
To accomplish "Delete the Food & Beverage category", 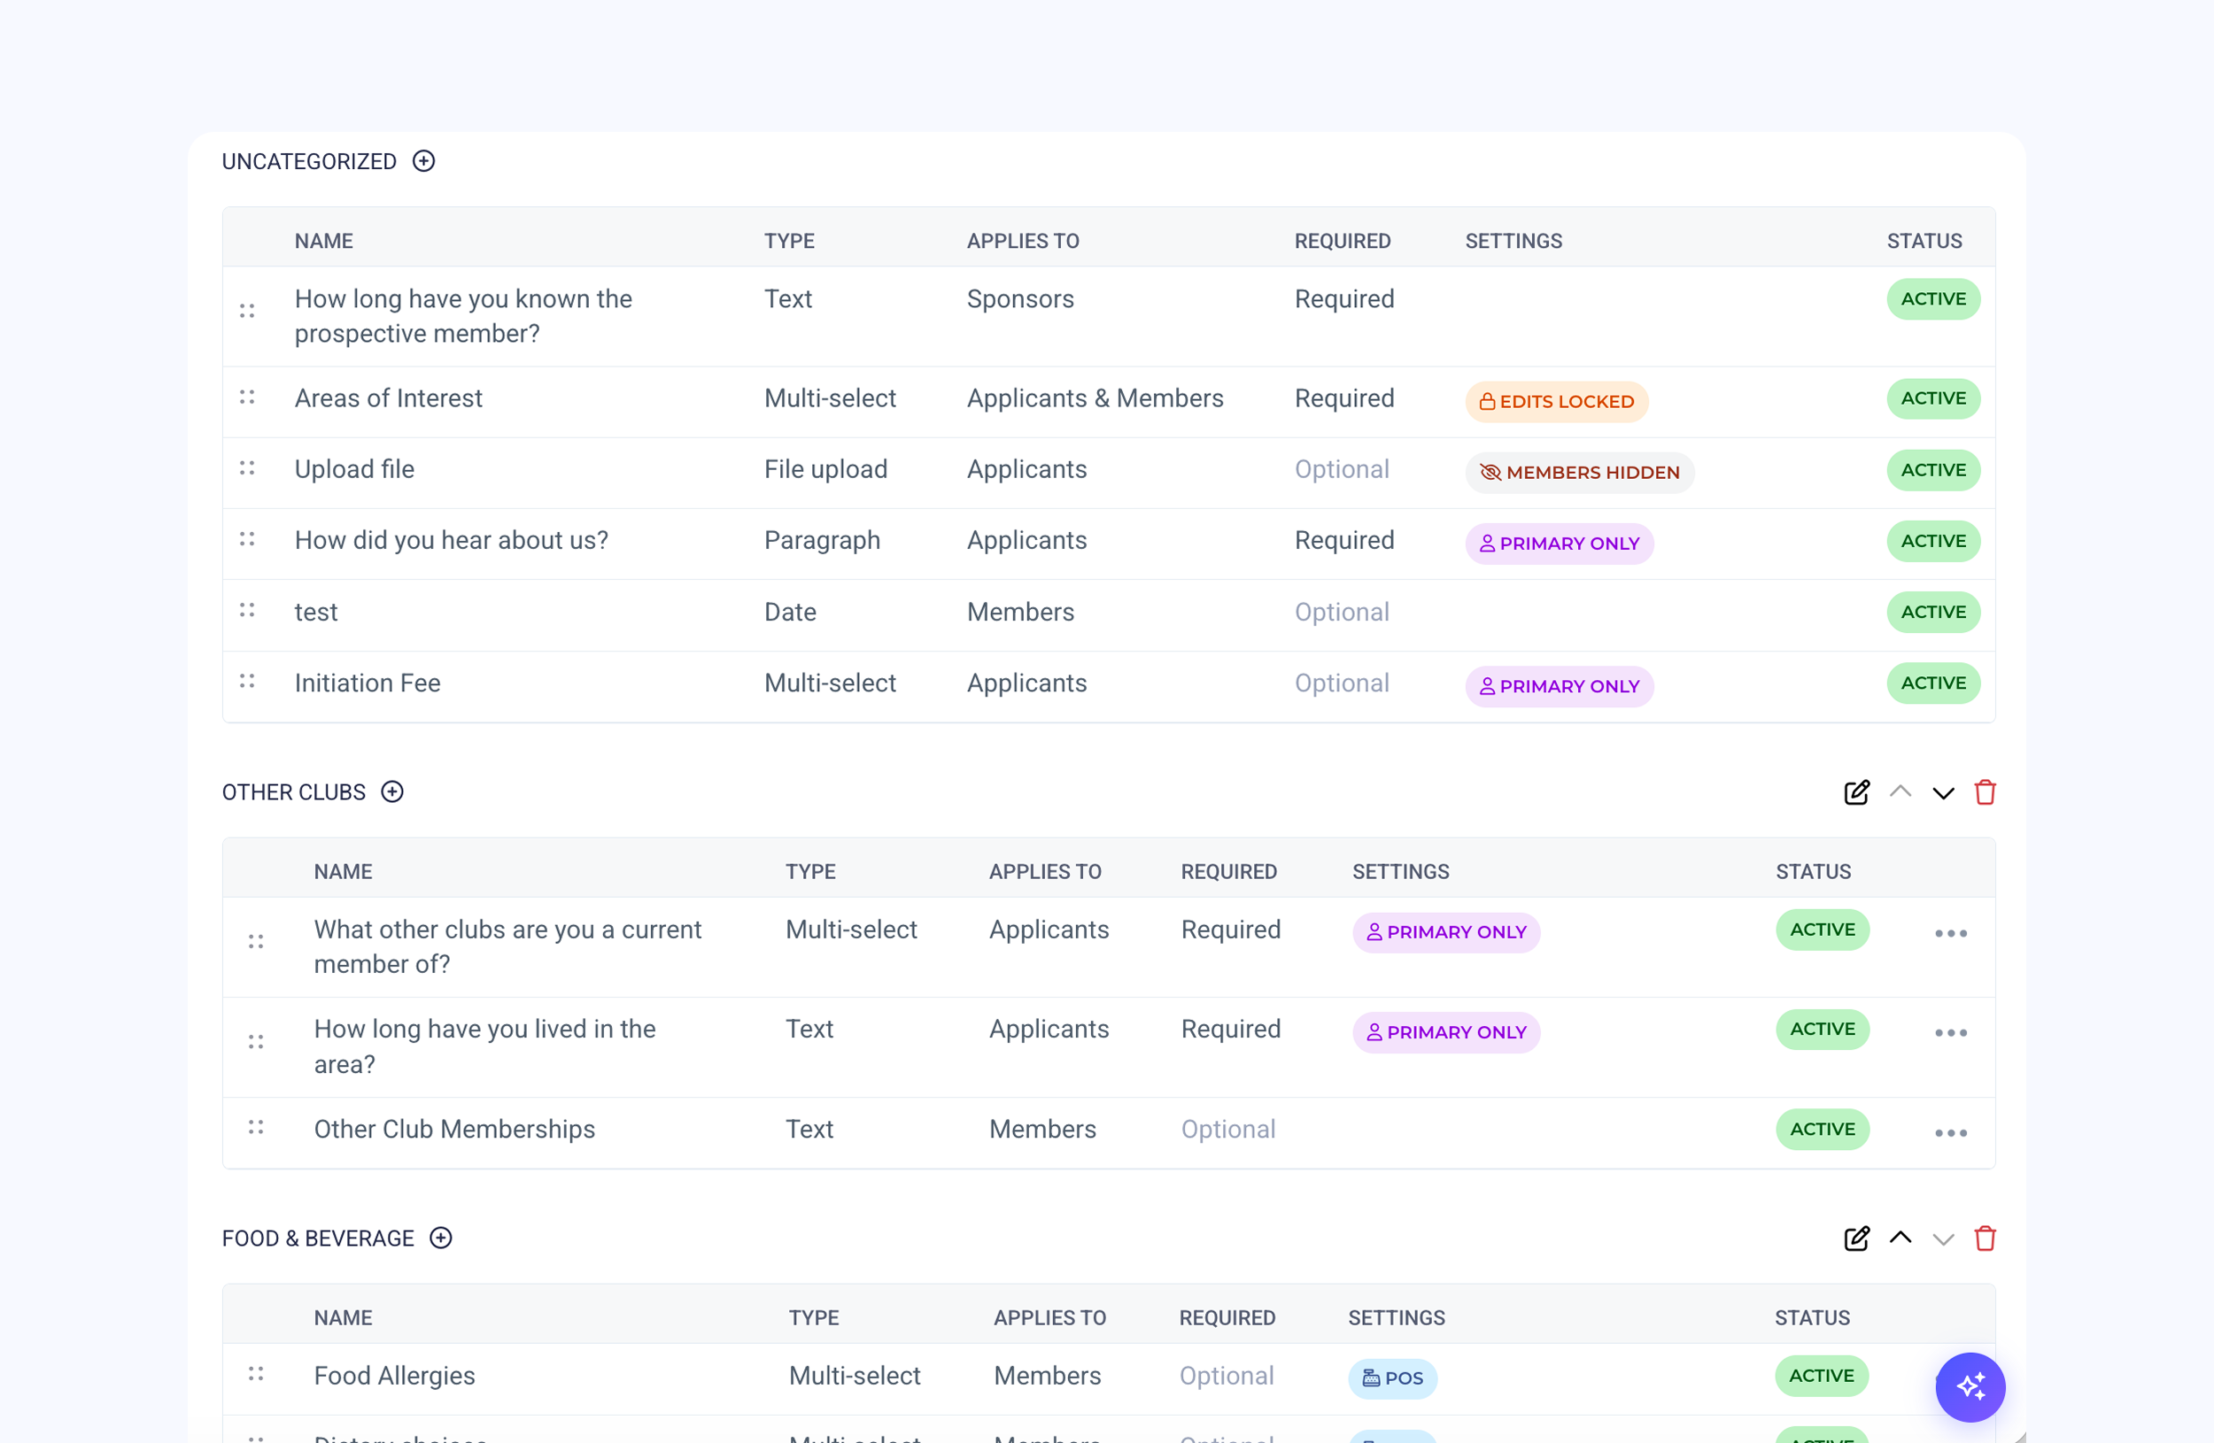I will pyautogui.click(x=1986, y=1239).
